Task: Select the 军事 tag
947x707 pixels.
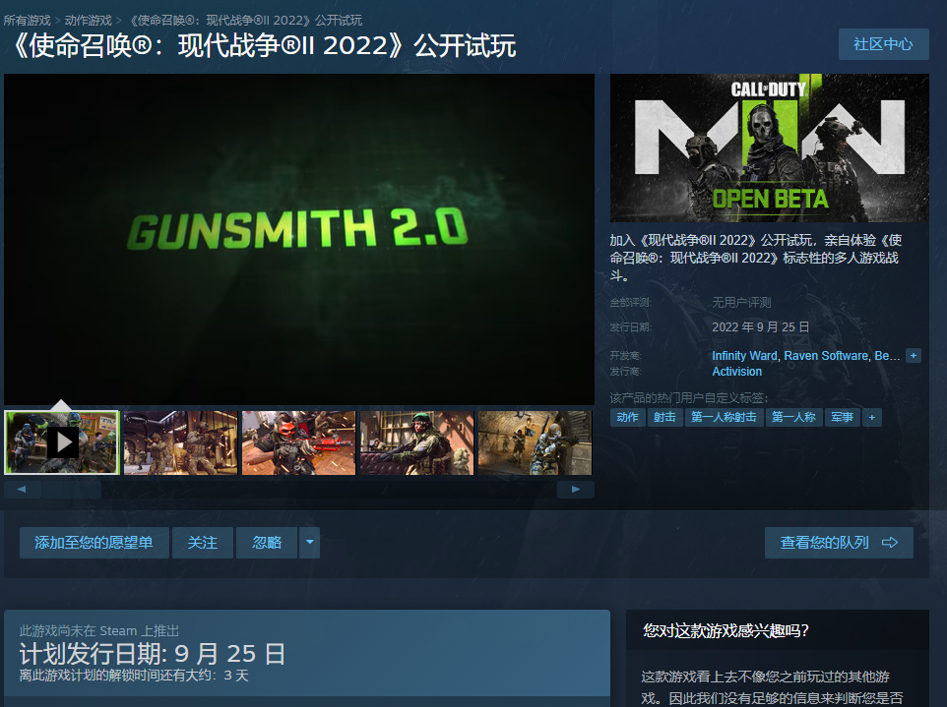Action: point(842,417)
